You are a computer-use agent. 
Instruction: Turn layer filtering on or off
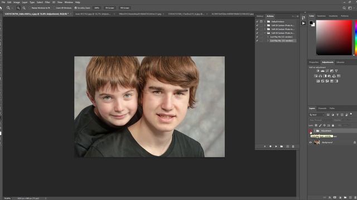[351, 114]
